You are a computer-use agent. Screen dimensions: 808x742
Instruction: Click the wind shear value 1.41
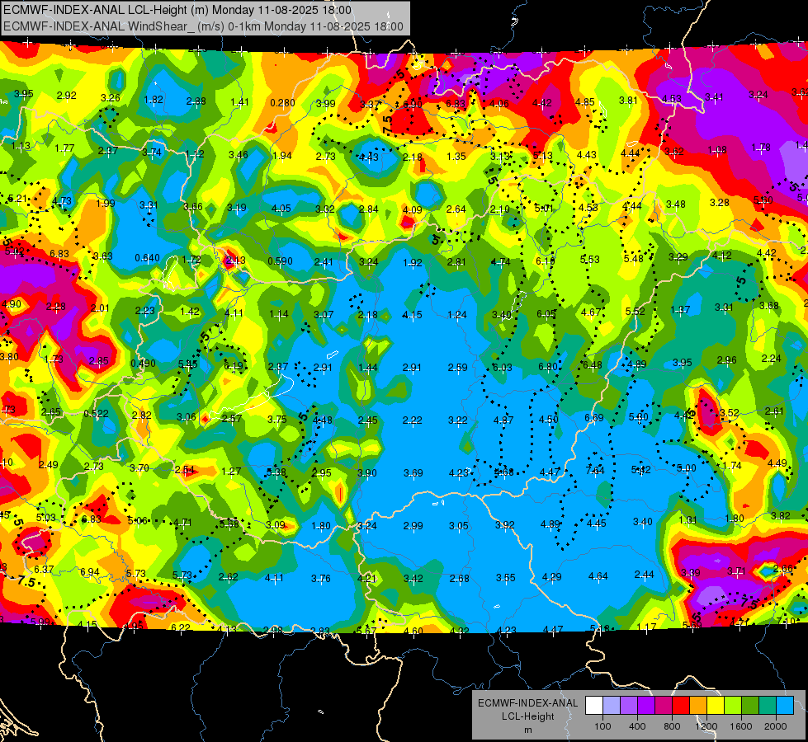(239, 102)
